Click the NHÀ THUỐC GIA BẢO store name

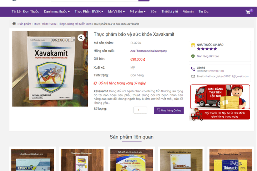click(x=210, y=45)
